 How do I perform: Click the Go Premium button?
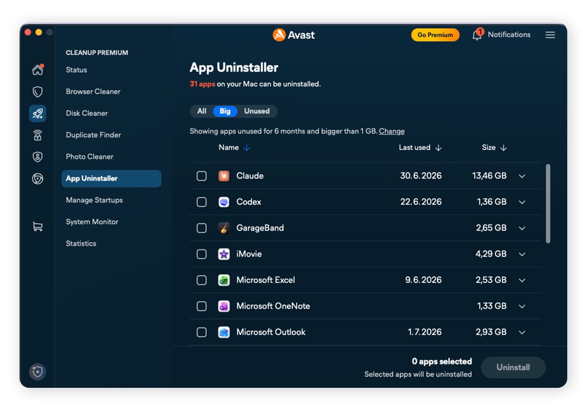tap(435, 35)
